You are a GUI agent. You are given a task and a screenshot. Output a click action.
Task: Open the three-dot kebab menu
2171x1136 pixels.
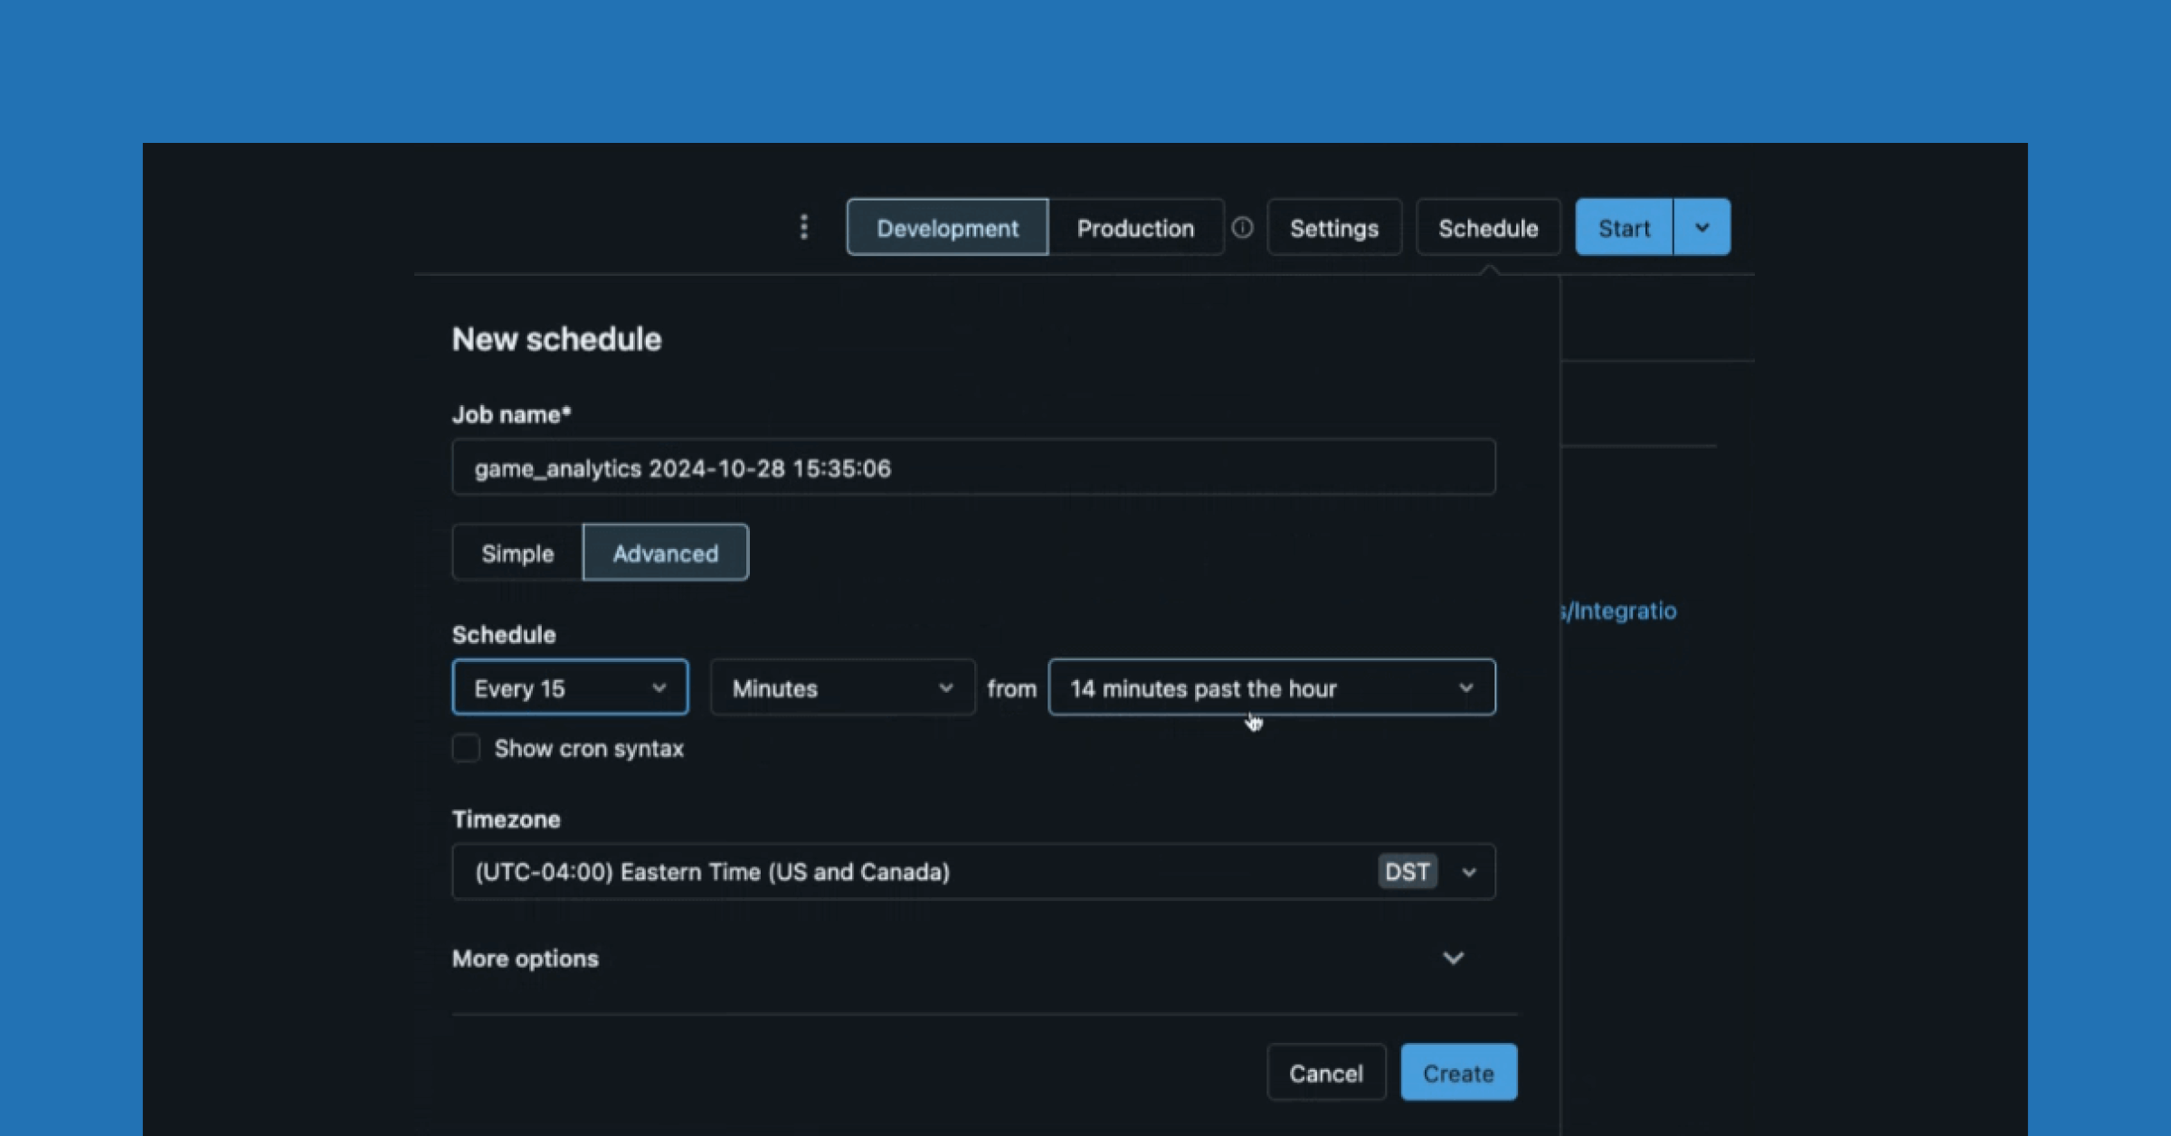tap(803, 227)
